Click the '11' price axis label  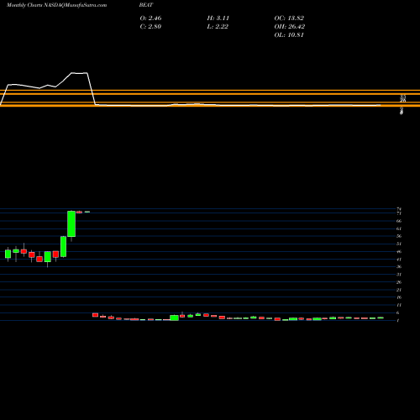[399, 305]
